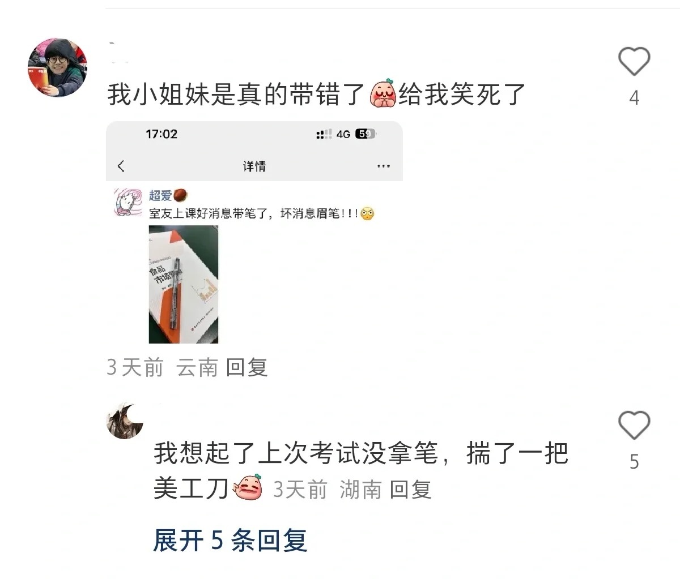This screenshot has height=579, width=680.
Task: Tap the laughing emoji after 美工刀
Action: tap(248, 488)
